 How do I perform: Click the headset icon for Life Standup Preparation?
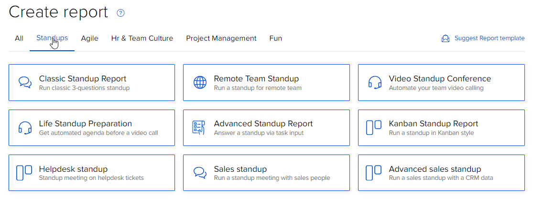[x=25, y=127]
